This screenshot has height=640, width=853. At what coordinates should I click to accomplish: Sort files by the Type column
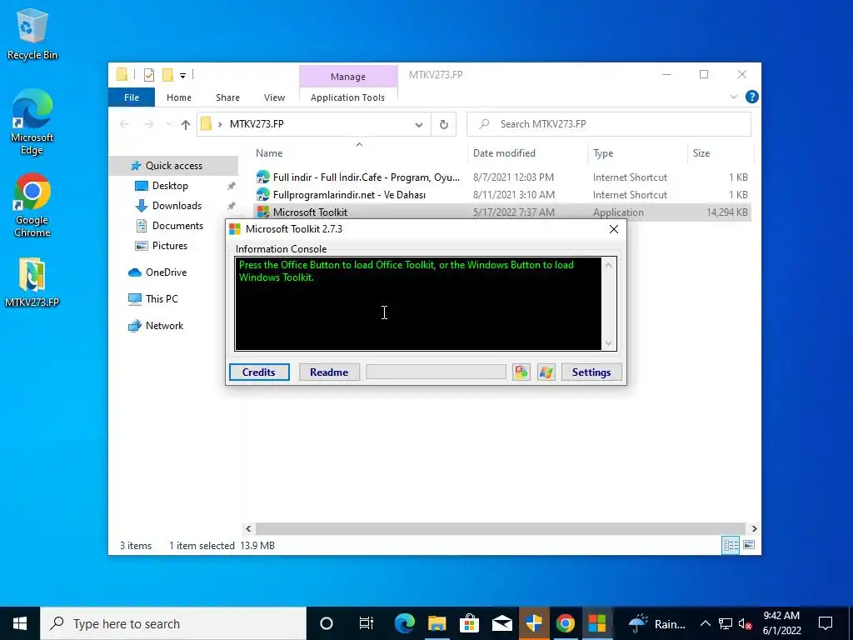coord(637,153)
